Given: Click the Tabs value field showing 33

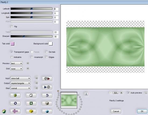Looking at the screenshot, I should click(56, 32).
